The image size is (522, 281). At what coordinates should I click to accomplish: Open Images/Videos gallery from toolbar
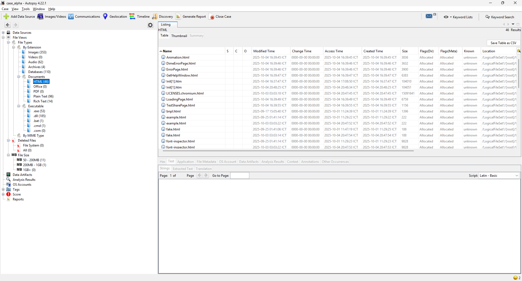coord(52,17)
